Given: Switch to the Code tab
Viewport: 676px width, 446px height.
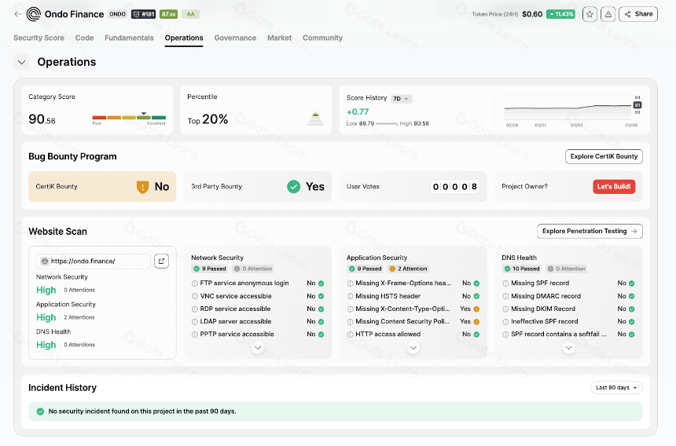Looking at the screenshot, I should click(x=85, y=38).
